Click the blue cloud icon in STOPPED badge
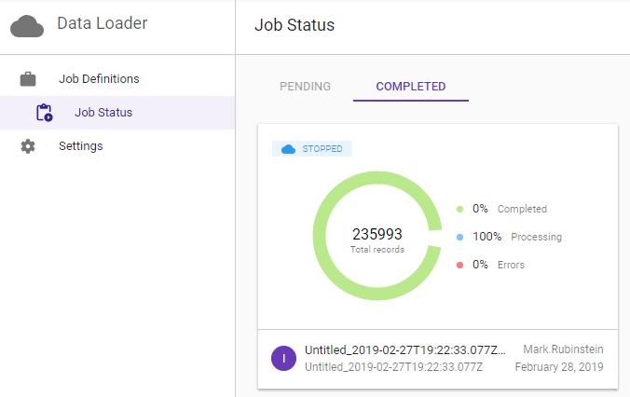This screenshot has width=630, height=397. (288, 149)
